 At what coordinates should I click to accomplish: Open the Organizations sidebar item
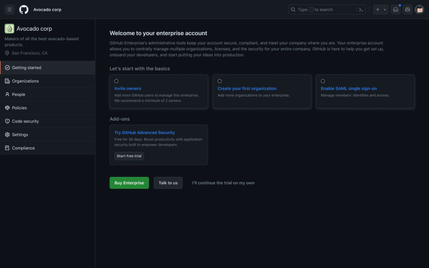pyautogui.click(x=25, y=81)
